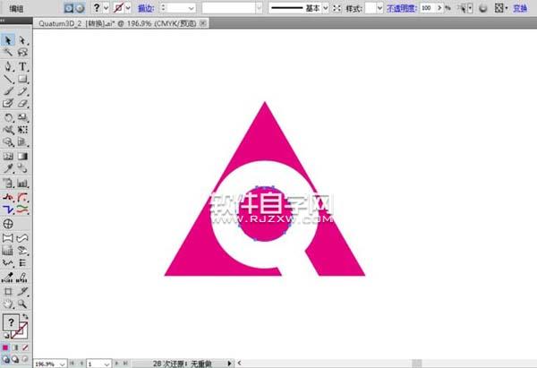Select the Column Graph tool
The image size is (537, 368).
click(x=22, y=184)
